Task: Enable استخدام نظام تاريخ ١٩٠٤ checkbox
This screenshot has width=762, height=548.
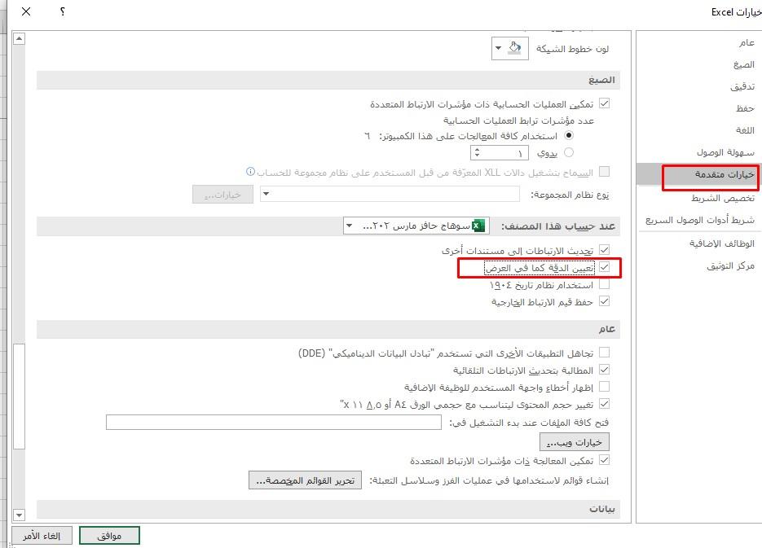Action: tap(604, 284)
